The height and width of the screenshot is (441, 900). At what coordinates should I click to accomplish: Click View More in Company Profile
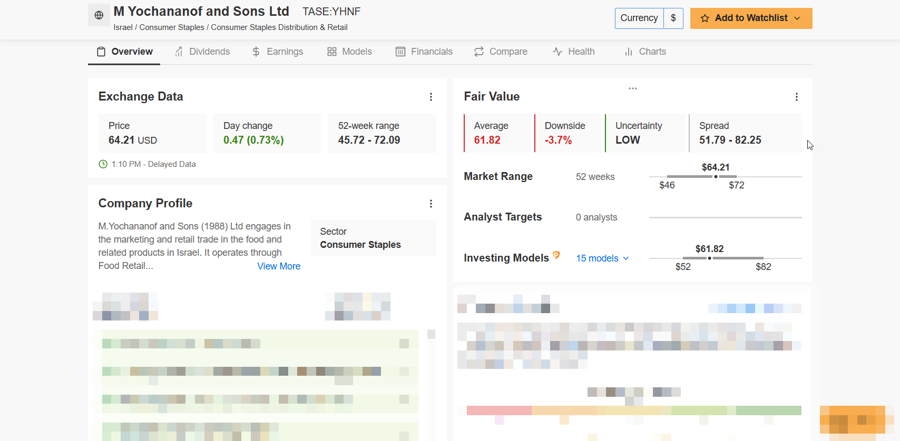click(x=279, y=266)
